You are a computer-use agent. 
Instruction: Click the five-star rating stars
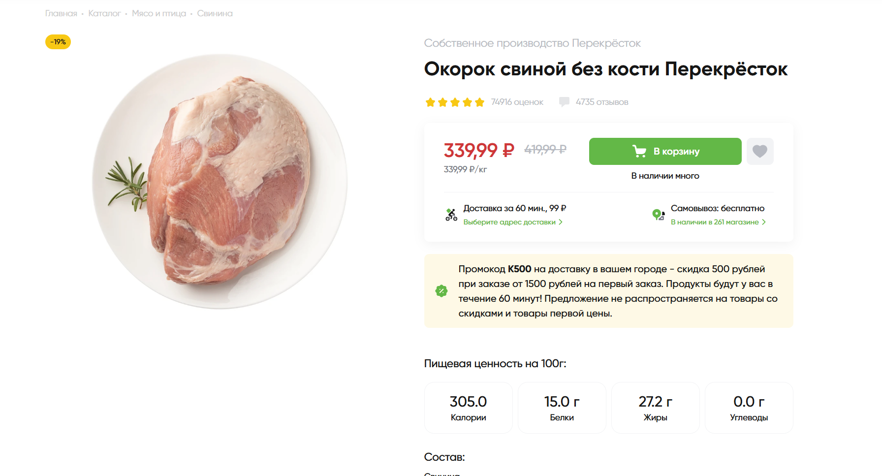click(x=455, y=102)
